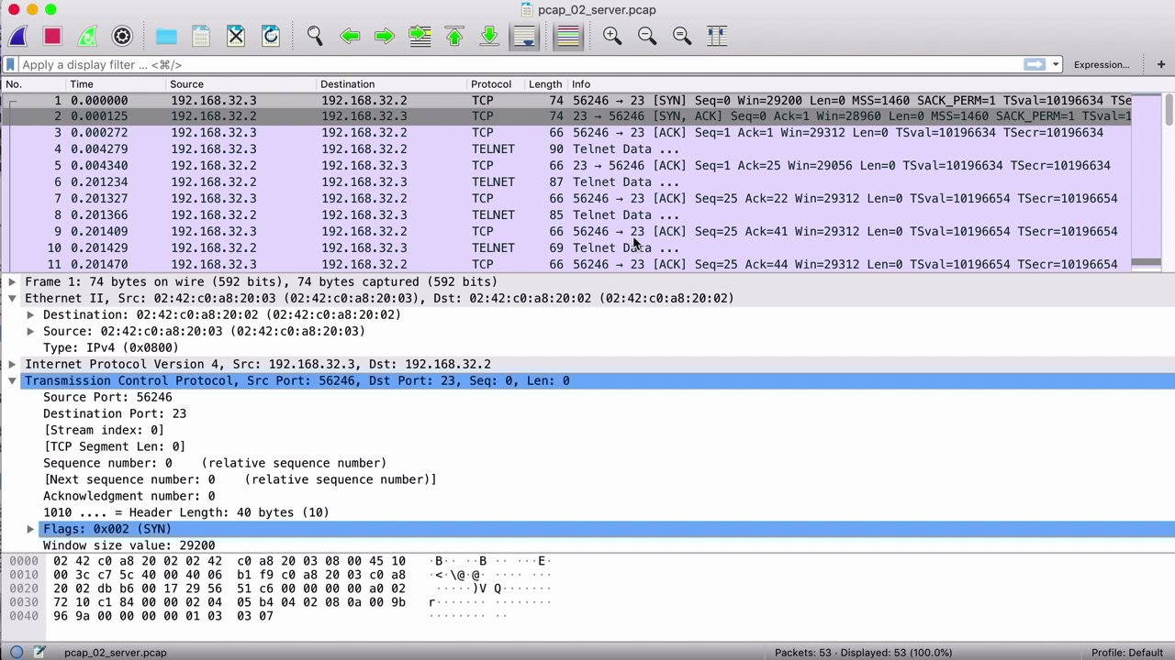Image resolution: width=1175 pixels, height=660 pixels.
Task: Select packet 4, the 90-byte Telnet Data row
Action: (x=567, y=149)
